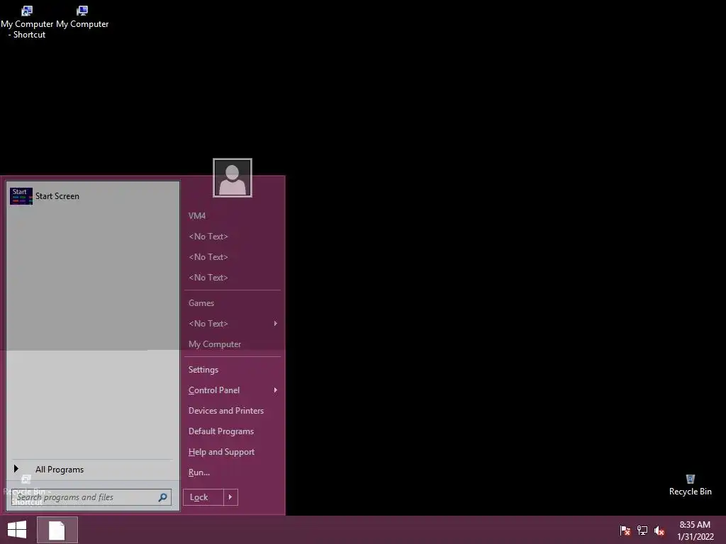
Task: Open the Control Panel menu item
Action: (x=214, y=390)
